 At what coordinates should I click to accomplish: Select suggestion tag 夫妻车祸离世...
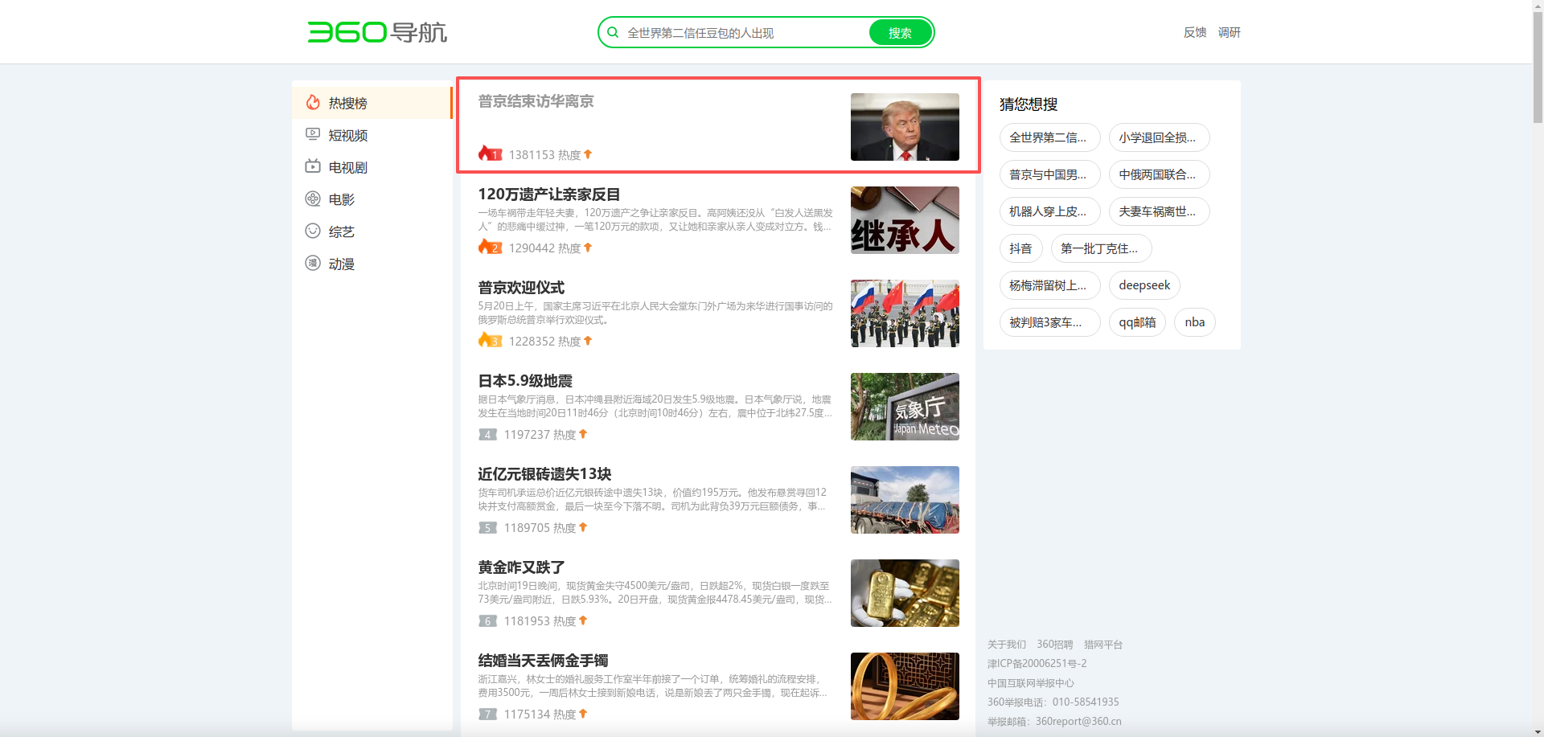(x=1159, y=211)
